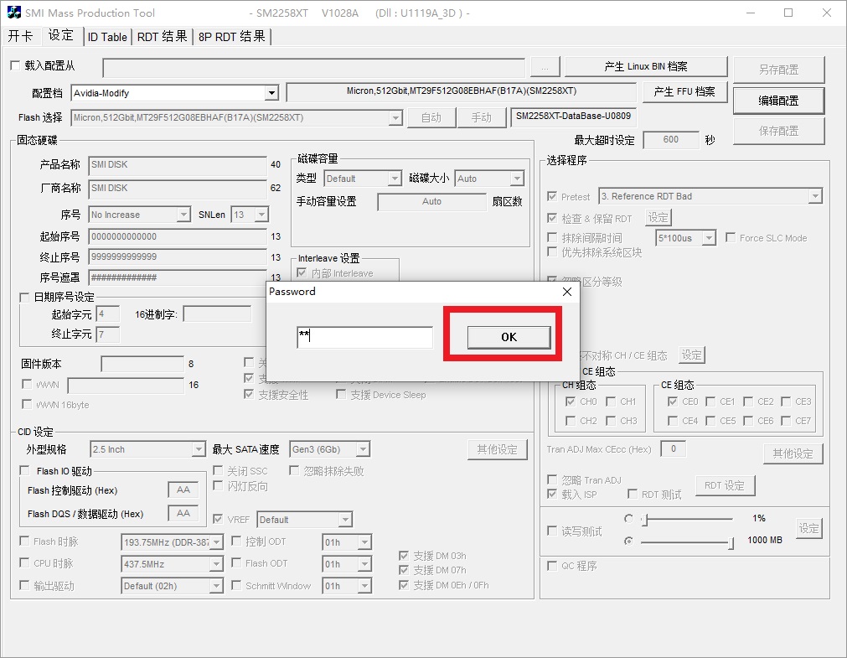Click the SMI app icon in title bar

(x=14, y=13)
